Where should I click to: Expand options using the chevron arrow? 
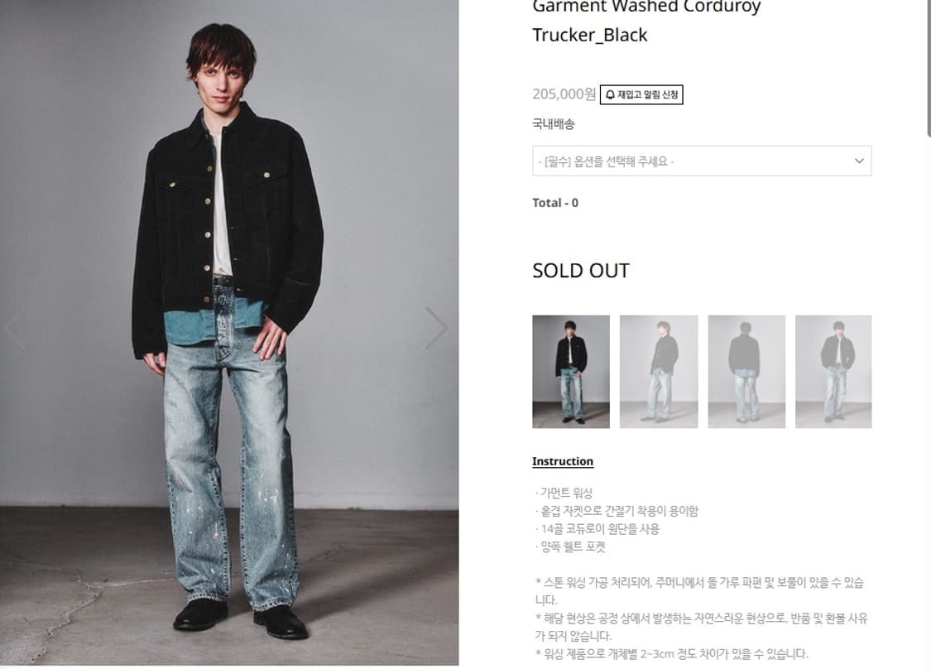[x=858, y=161]
